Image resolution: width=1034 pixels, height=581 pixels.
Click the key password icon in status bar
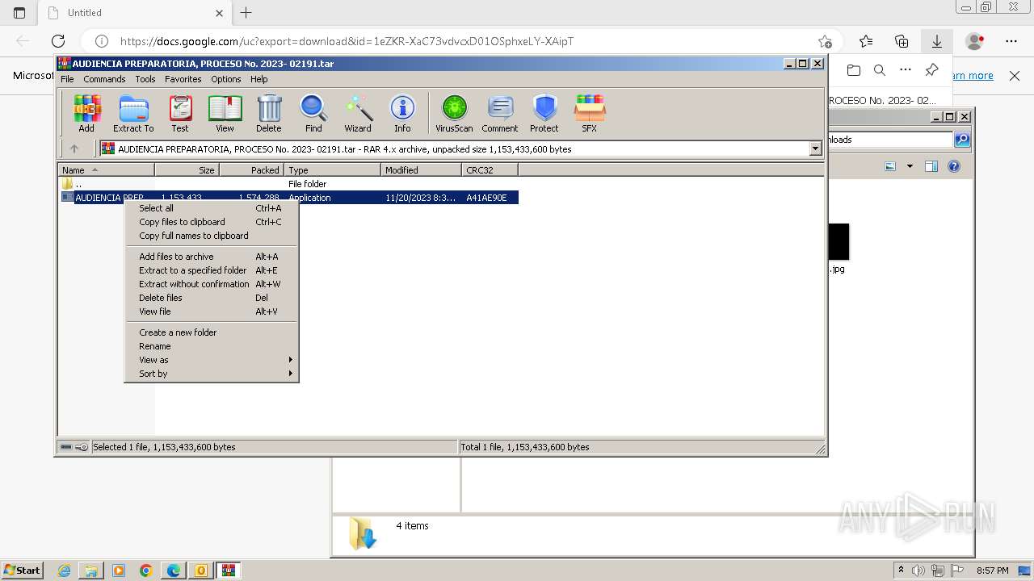(82, 447)
